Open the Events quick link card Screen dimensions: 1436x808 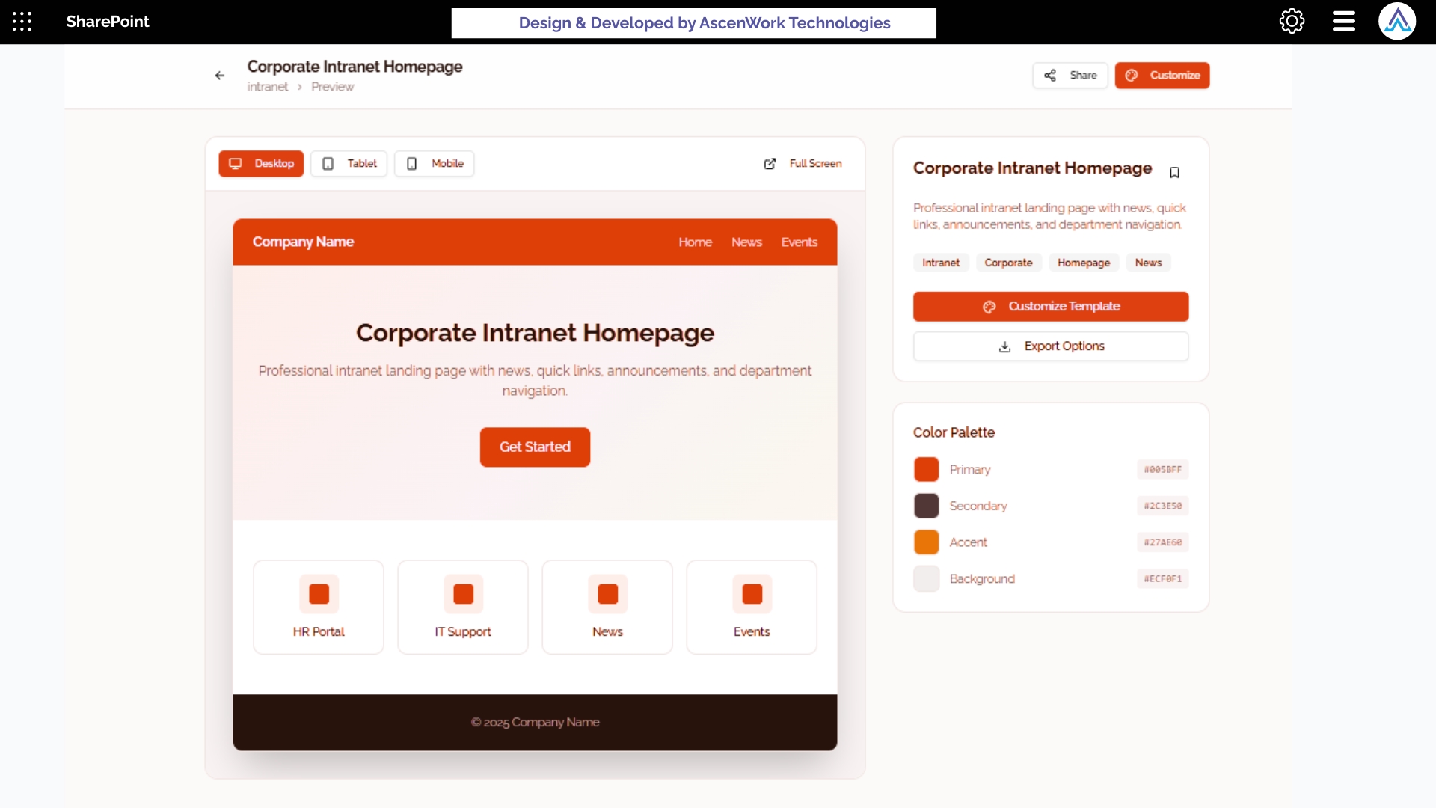751,607
